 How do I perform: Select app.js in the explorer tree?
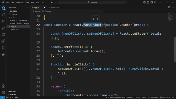(13, 26)
